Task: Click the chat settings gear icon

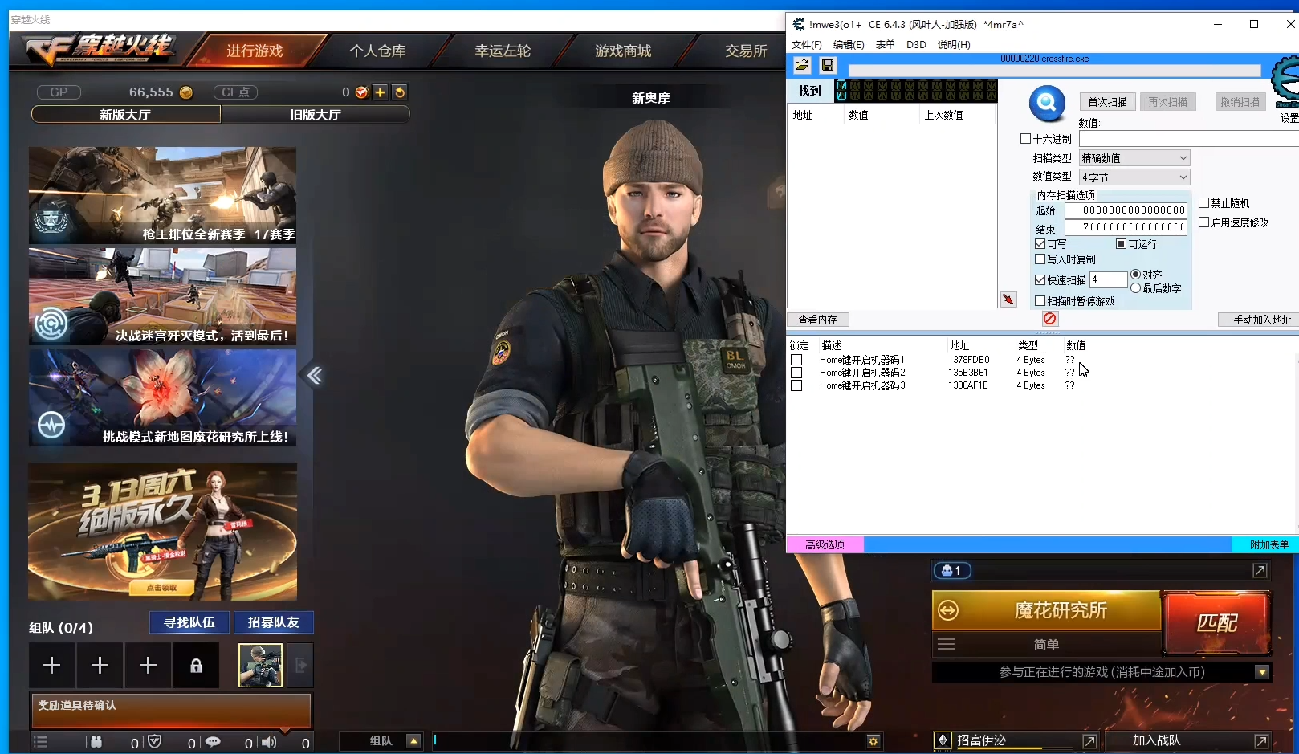Action: pos(873,741)
